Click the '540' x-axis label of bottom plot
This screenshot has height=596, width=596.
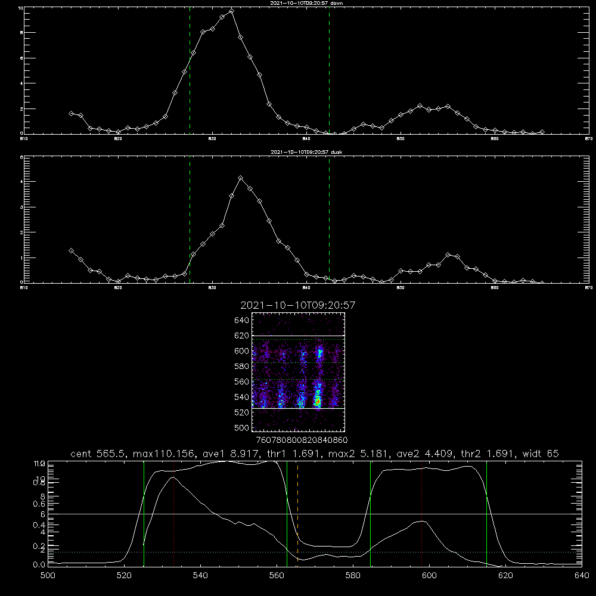tap(200, 576)
